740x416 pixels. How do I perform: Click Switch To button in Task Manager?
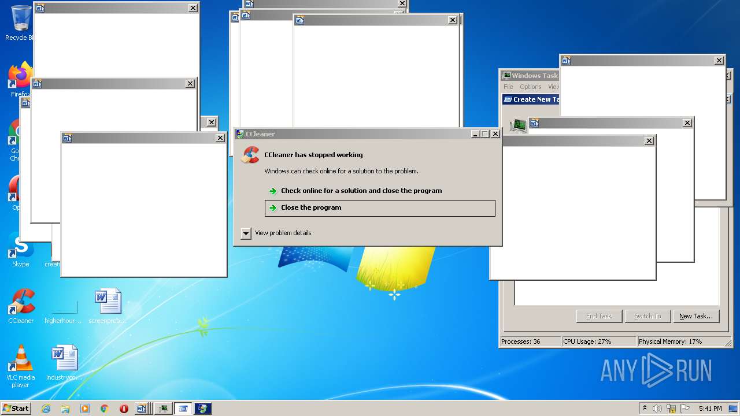(x=647, y=316)
